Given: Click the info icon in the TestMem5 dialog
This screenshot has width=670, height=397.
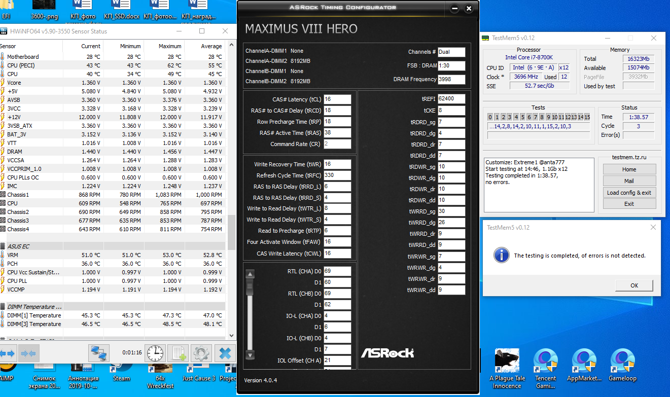Looking at the screenshot, I should click(502, 255).
